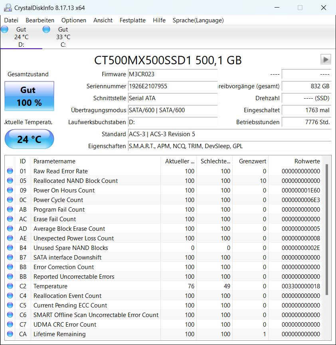Select the Temperature parameter name in table
Screen dimensions: 336x345
(x=50, y=286)
